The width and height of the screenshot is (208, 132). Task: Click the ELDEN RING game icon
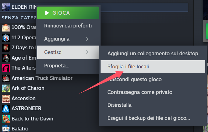point(6,7)
